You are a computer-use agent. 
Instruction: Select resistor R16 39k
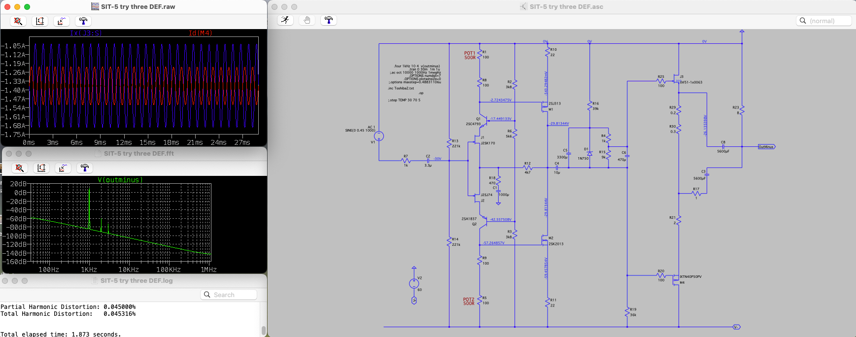point(590,106)
